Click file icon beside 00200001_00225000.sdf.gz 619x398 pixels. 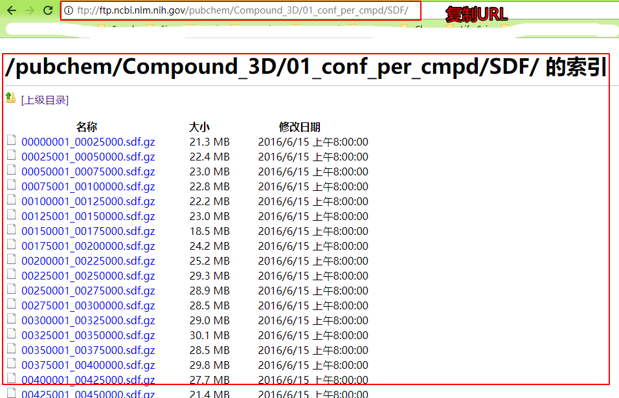tap(12, 259)
